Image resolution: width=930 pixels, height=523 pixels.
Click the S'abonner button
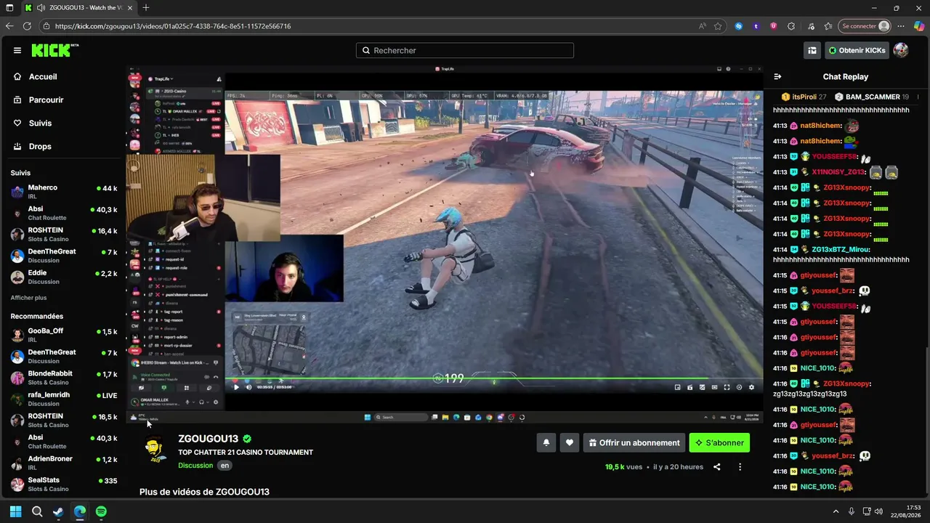pyautogui.click(x=719, y=442)
